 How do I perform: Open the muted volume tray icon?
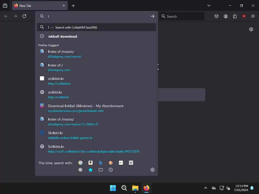click(x=228, y=188)
